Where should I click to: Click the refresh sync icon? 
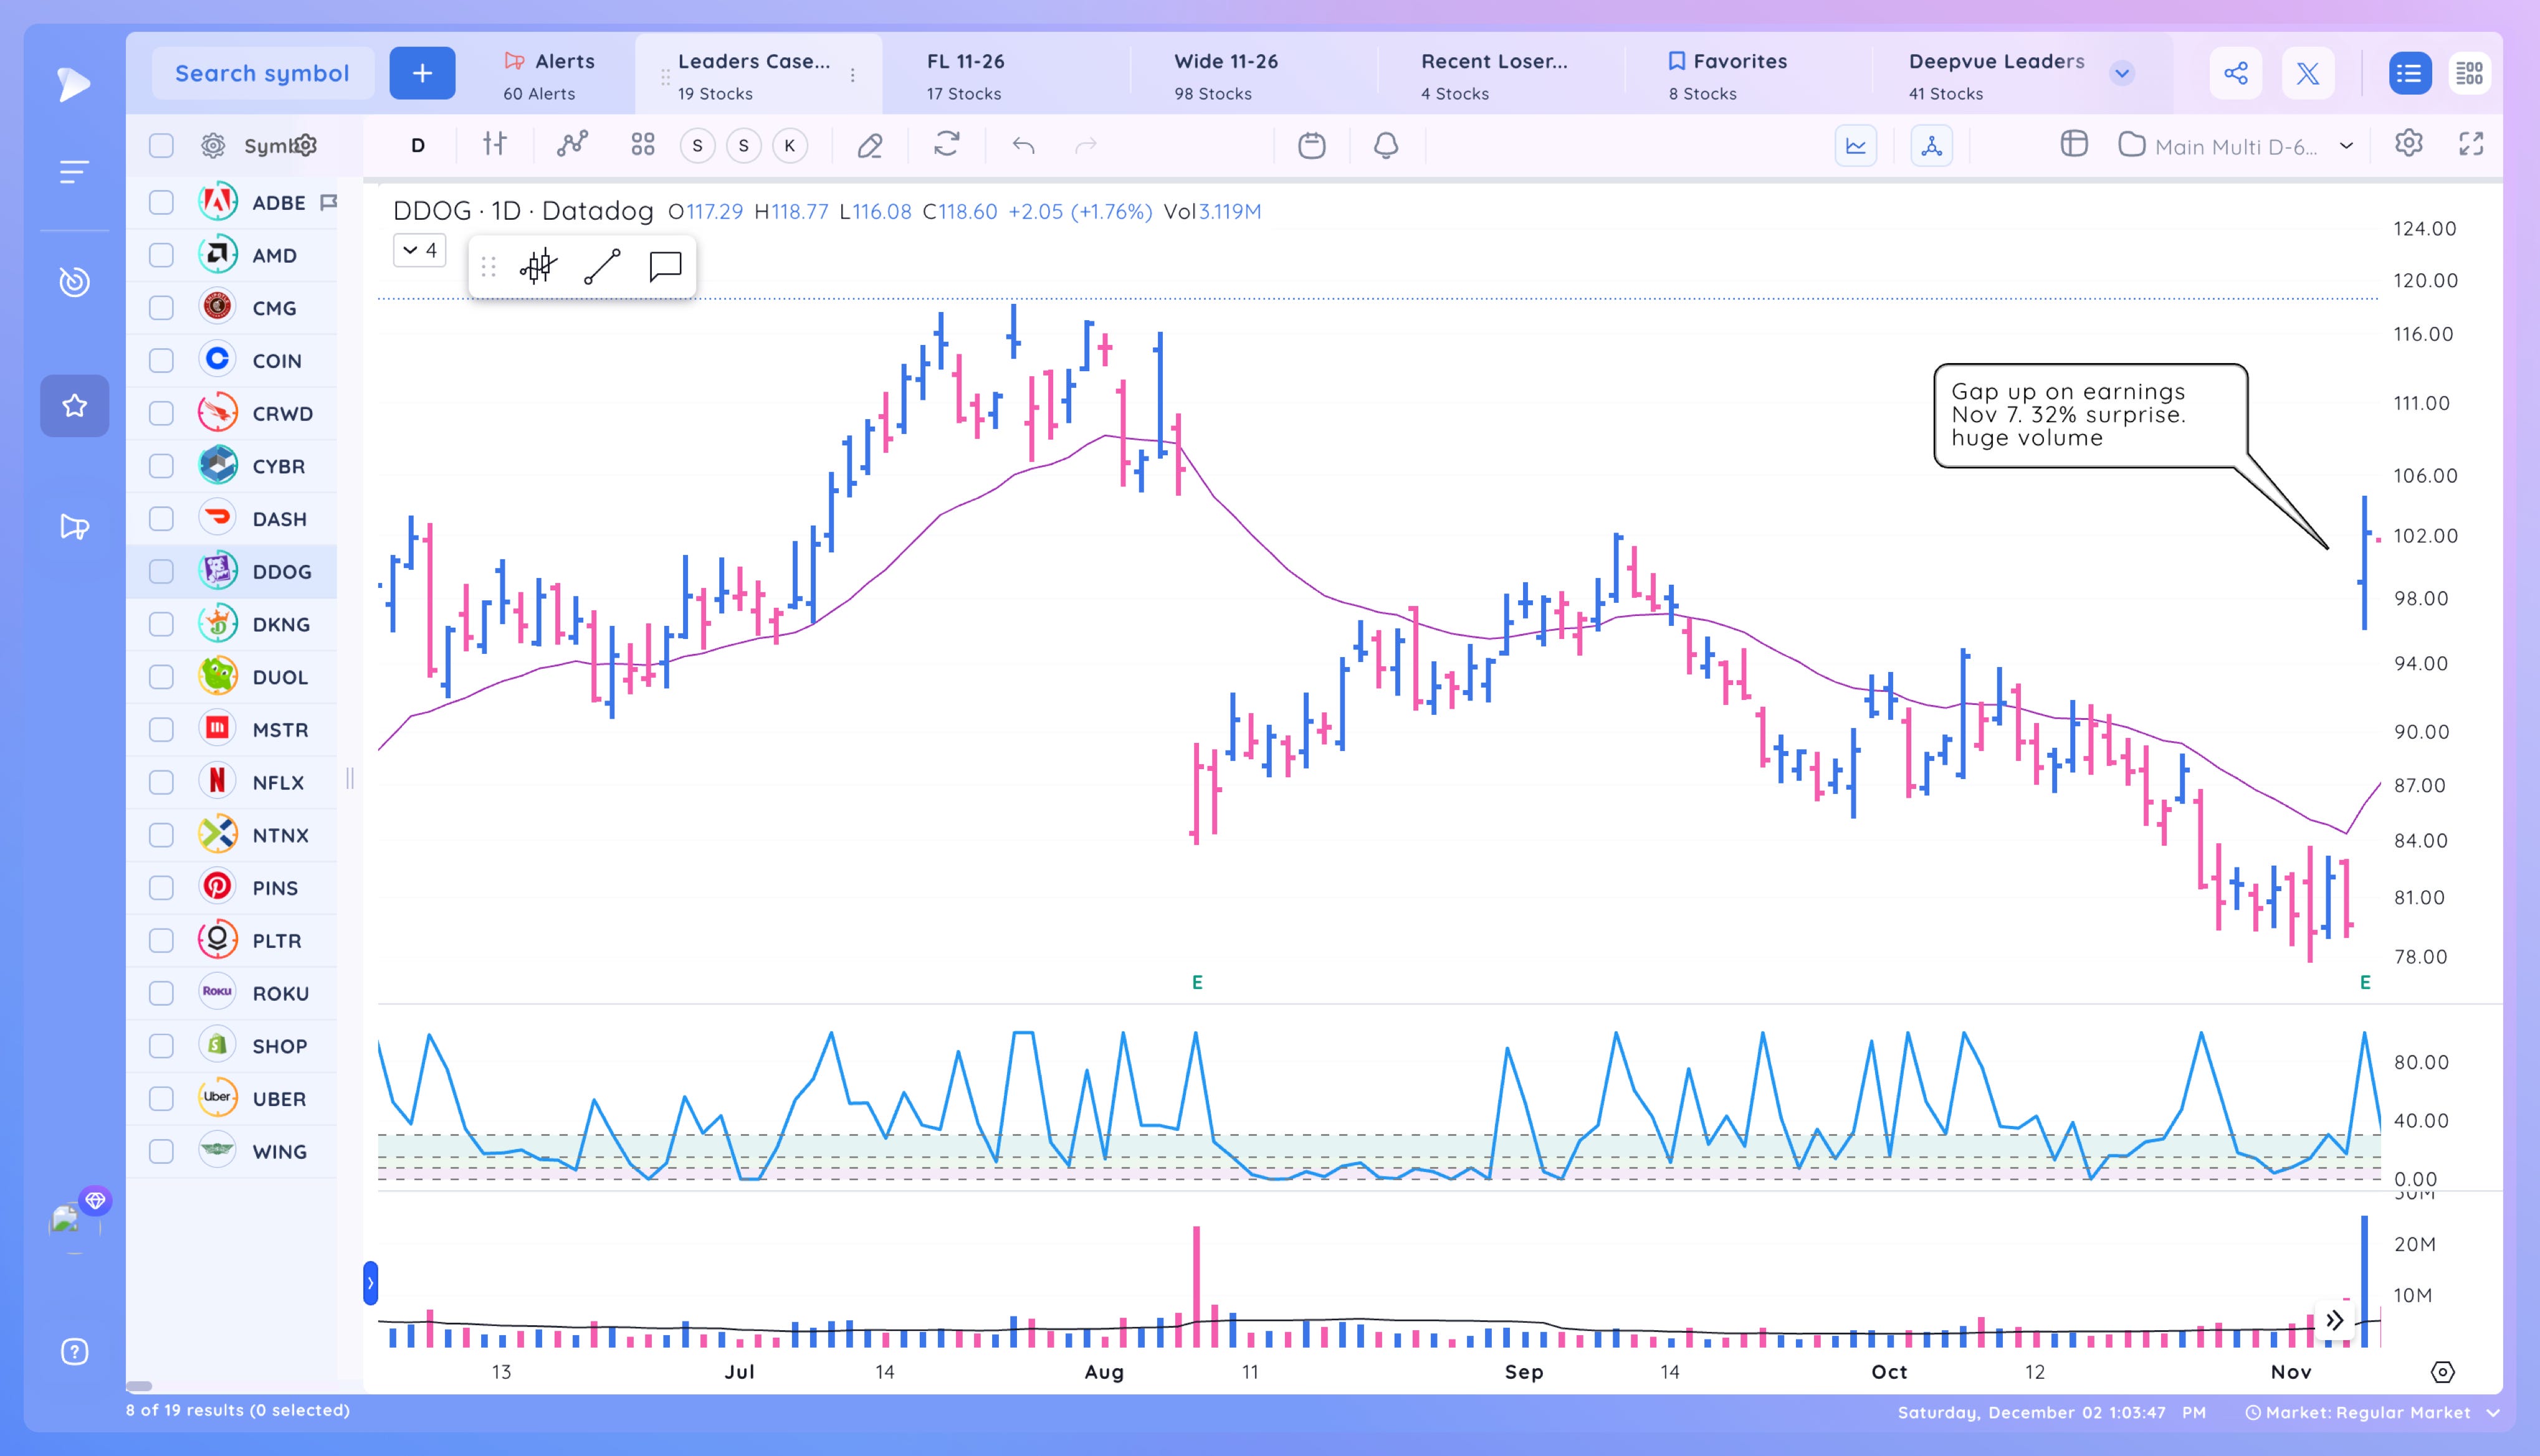pos(947,145)
